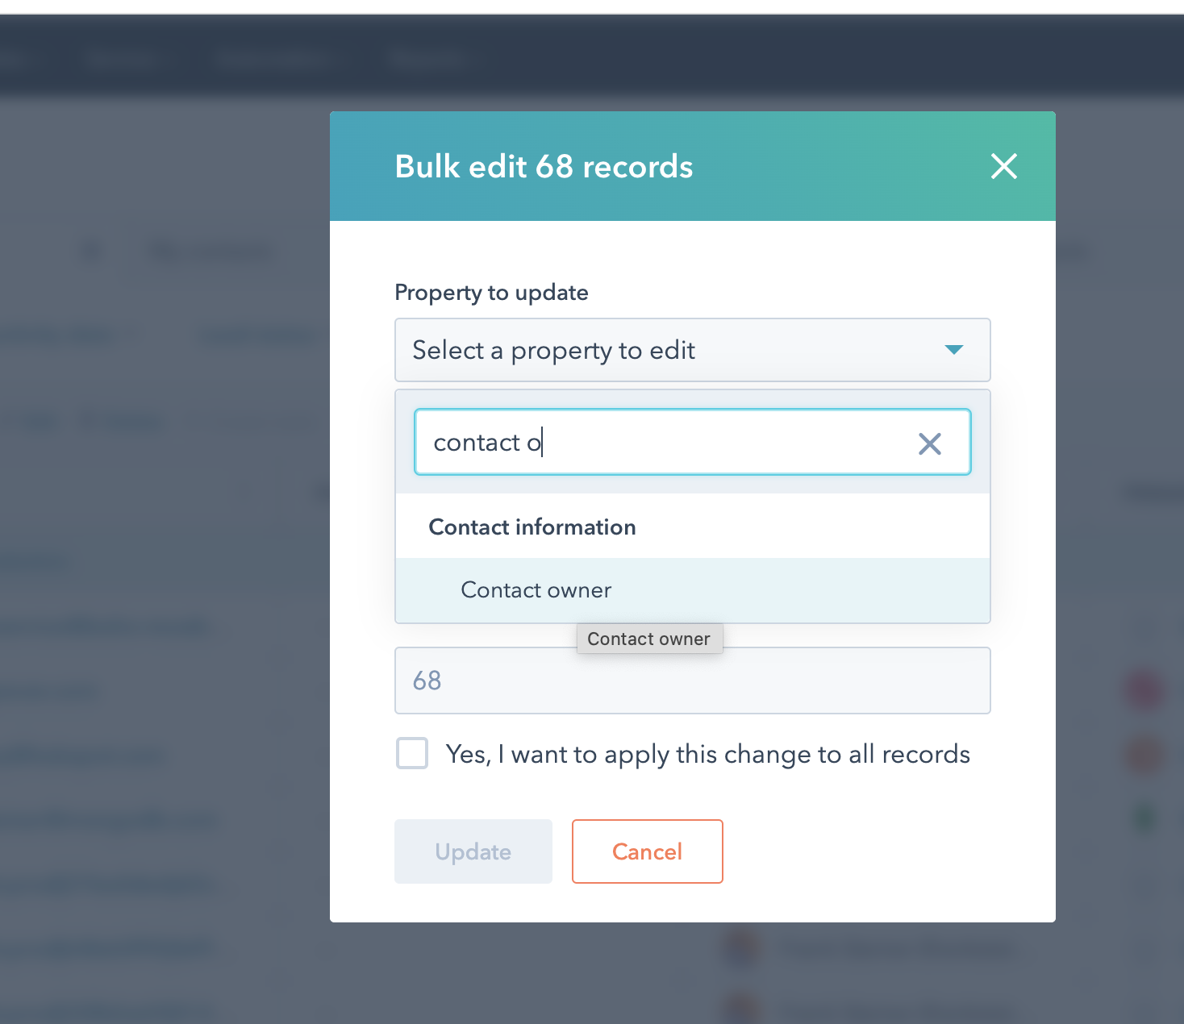This screenshot has height=1024, width=1184.
Task: Click the red contact avatar on the right
Action: pos(1144,691)
